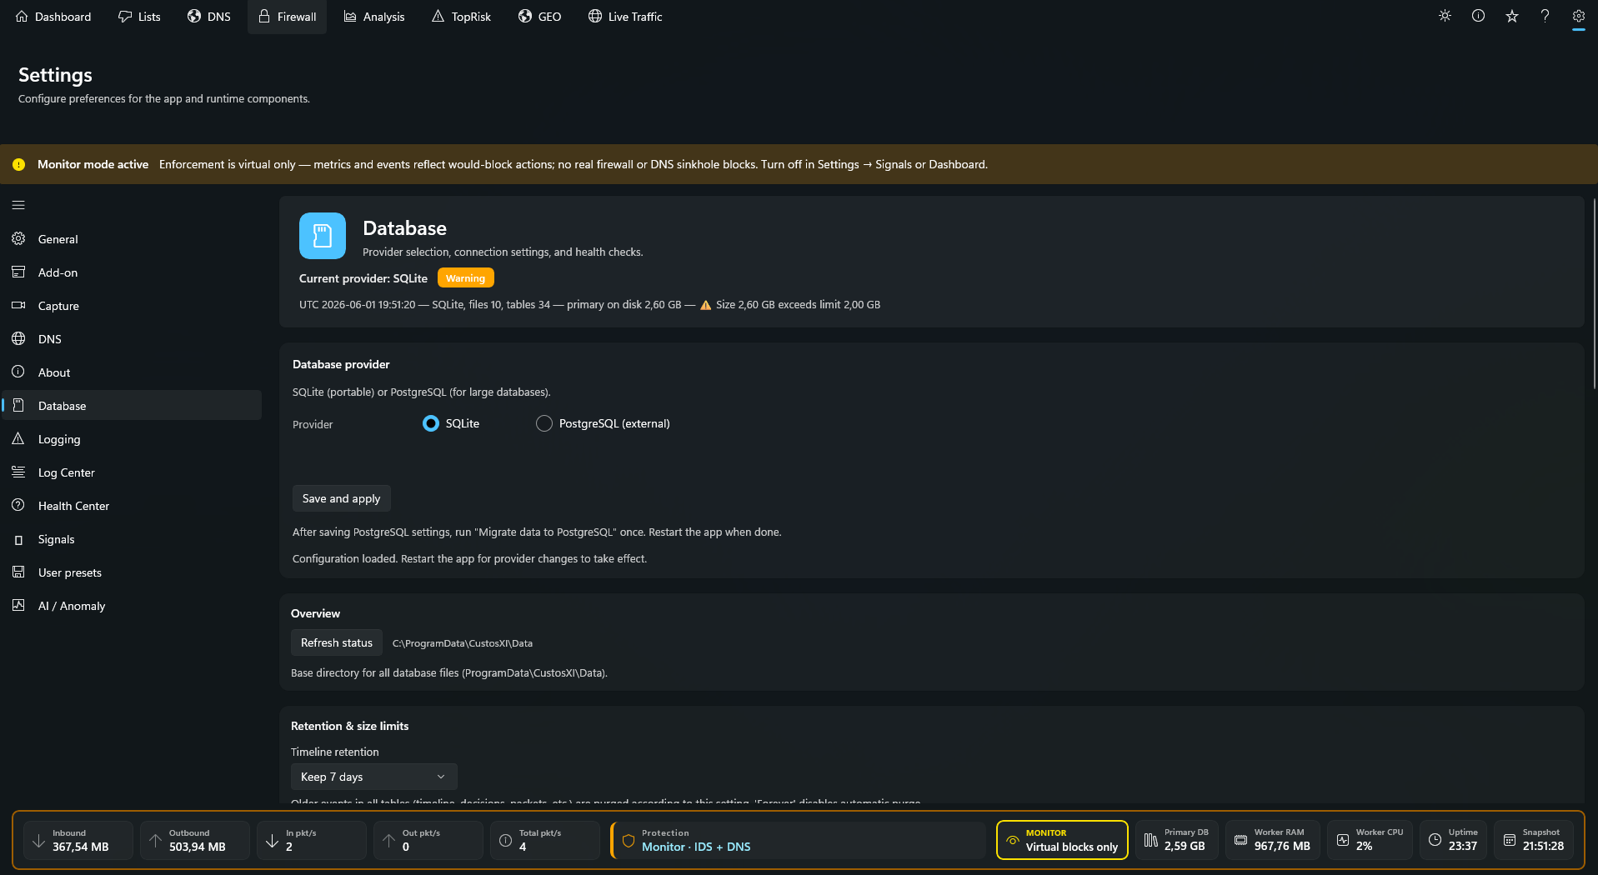Open the Lists tab
This screenshot has height=875, width=1598.
point(139,17)
